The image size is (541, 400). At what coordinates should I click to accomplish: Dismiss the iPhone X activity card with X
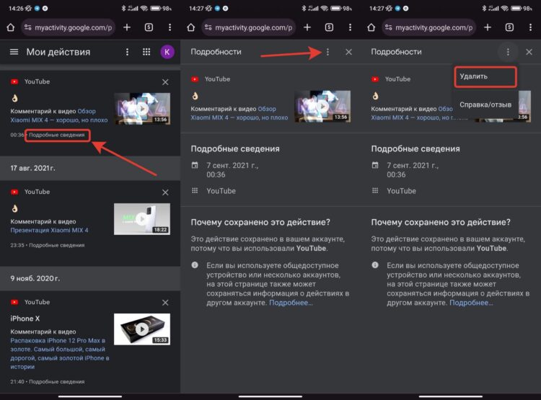(x=165, y=303)
